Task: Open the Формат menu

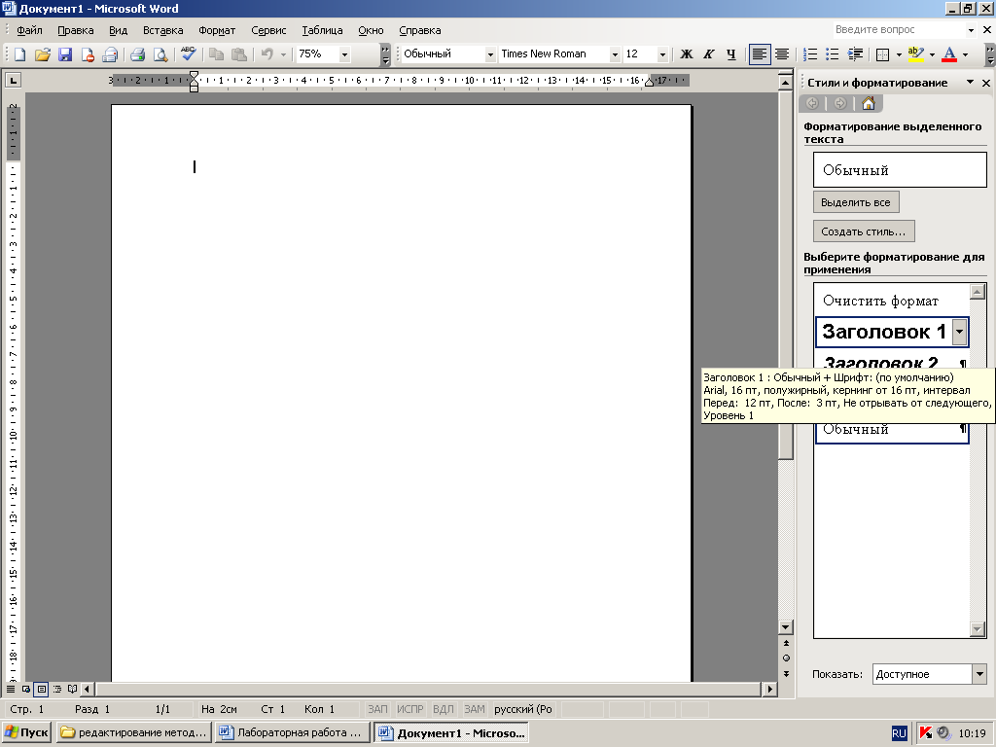Action: (217, 30)
